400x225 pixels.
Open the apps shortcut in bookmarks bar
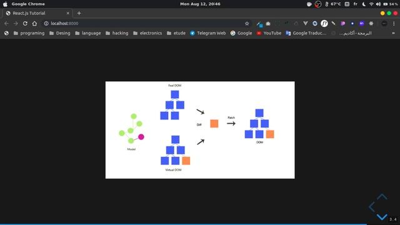coord(6,33)
